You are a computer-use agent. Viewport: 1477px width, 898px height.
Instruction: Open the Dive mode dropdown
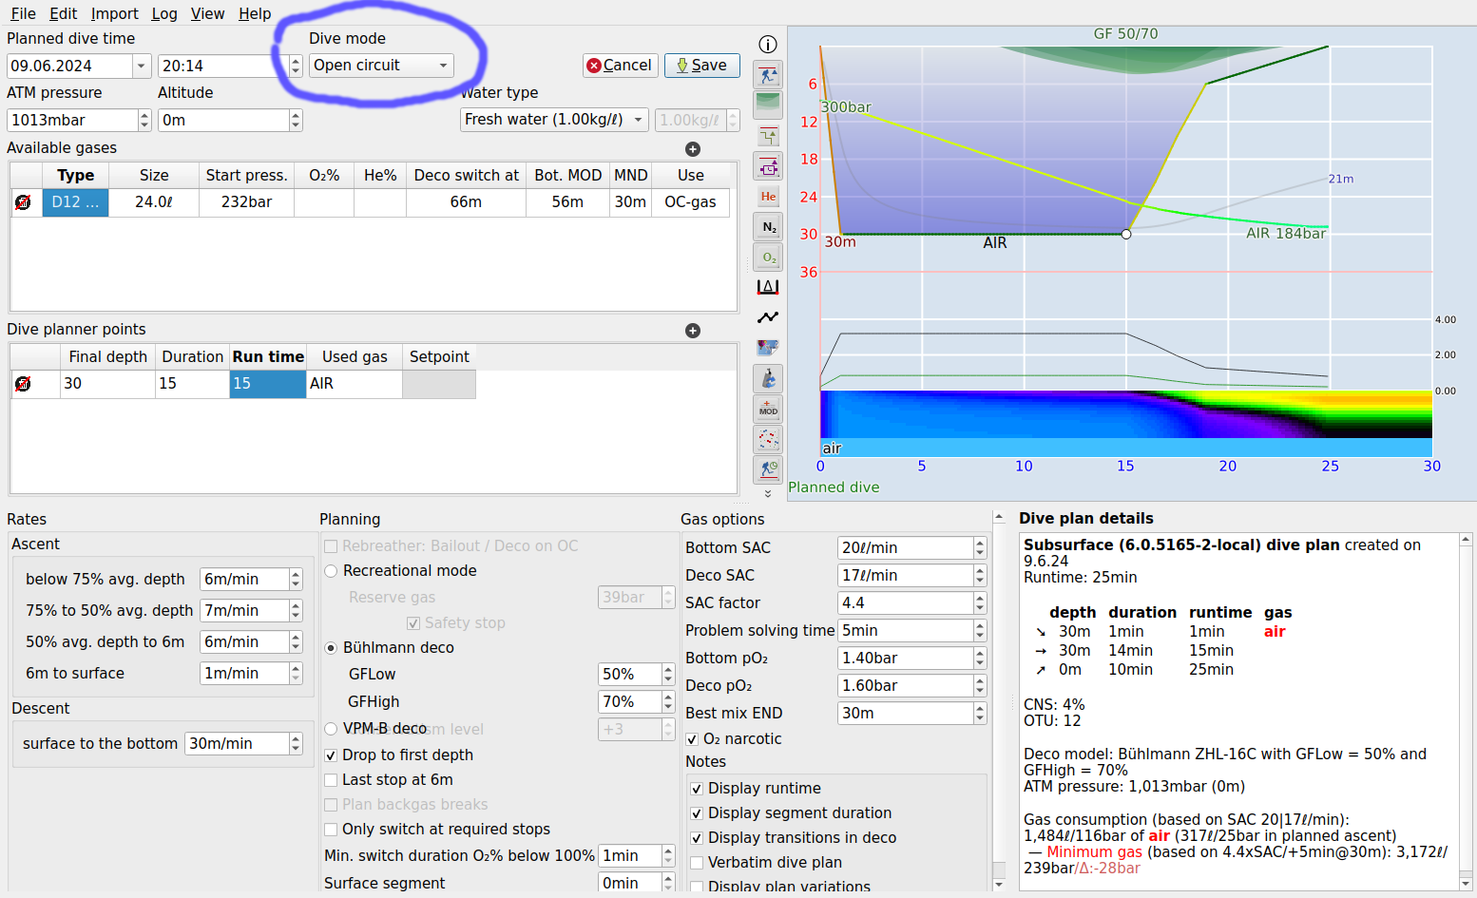tap(380, 66)
